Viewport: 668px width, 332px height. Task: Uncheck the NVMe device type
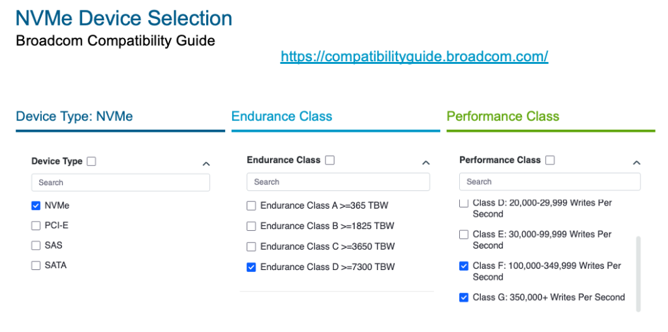(36, 205)
